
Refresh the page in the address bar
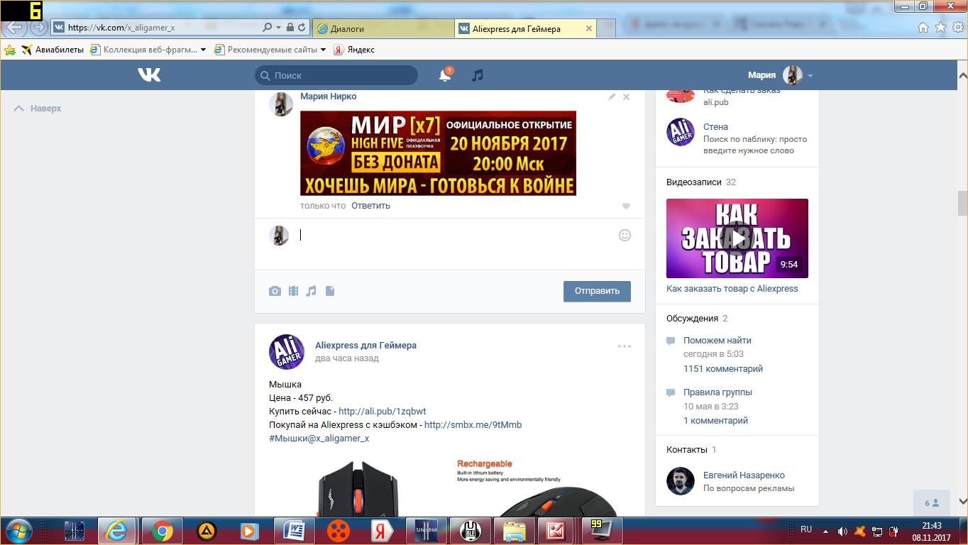[302, 28]
